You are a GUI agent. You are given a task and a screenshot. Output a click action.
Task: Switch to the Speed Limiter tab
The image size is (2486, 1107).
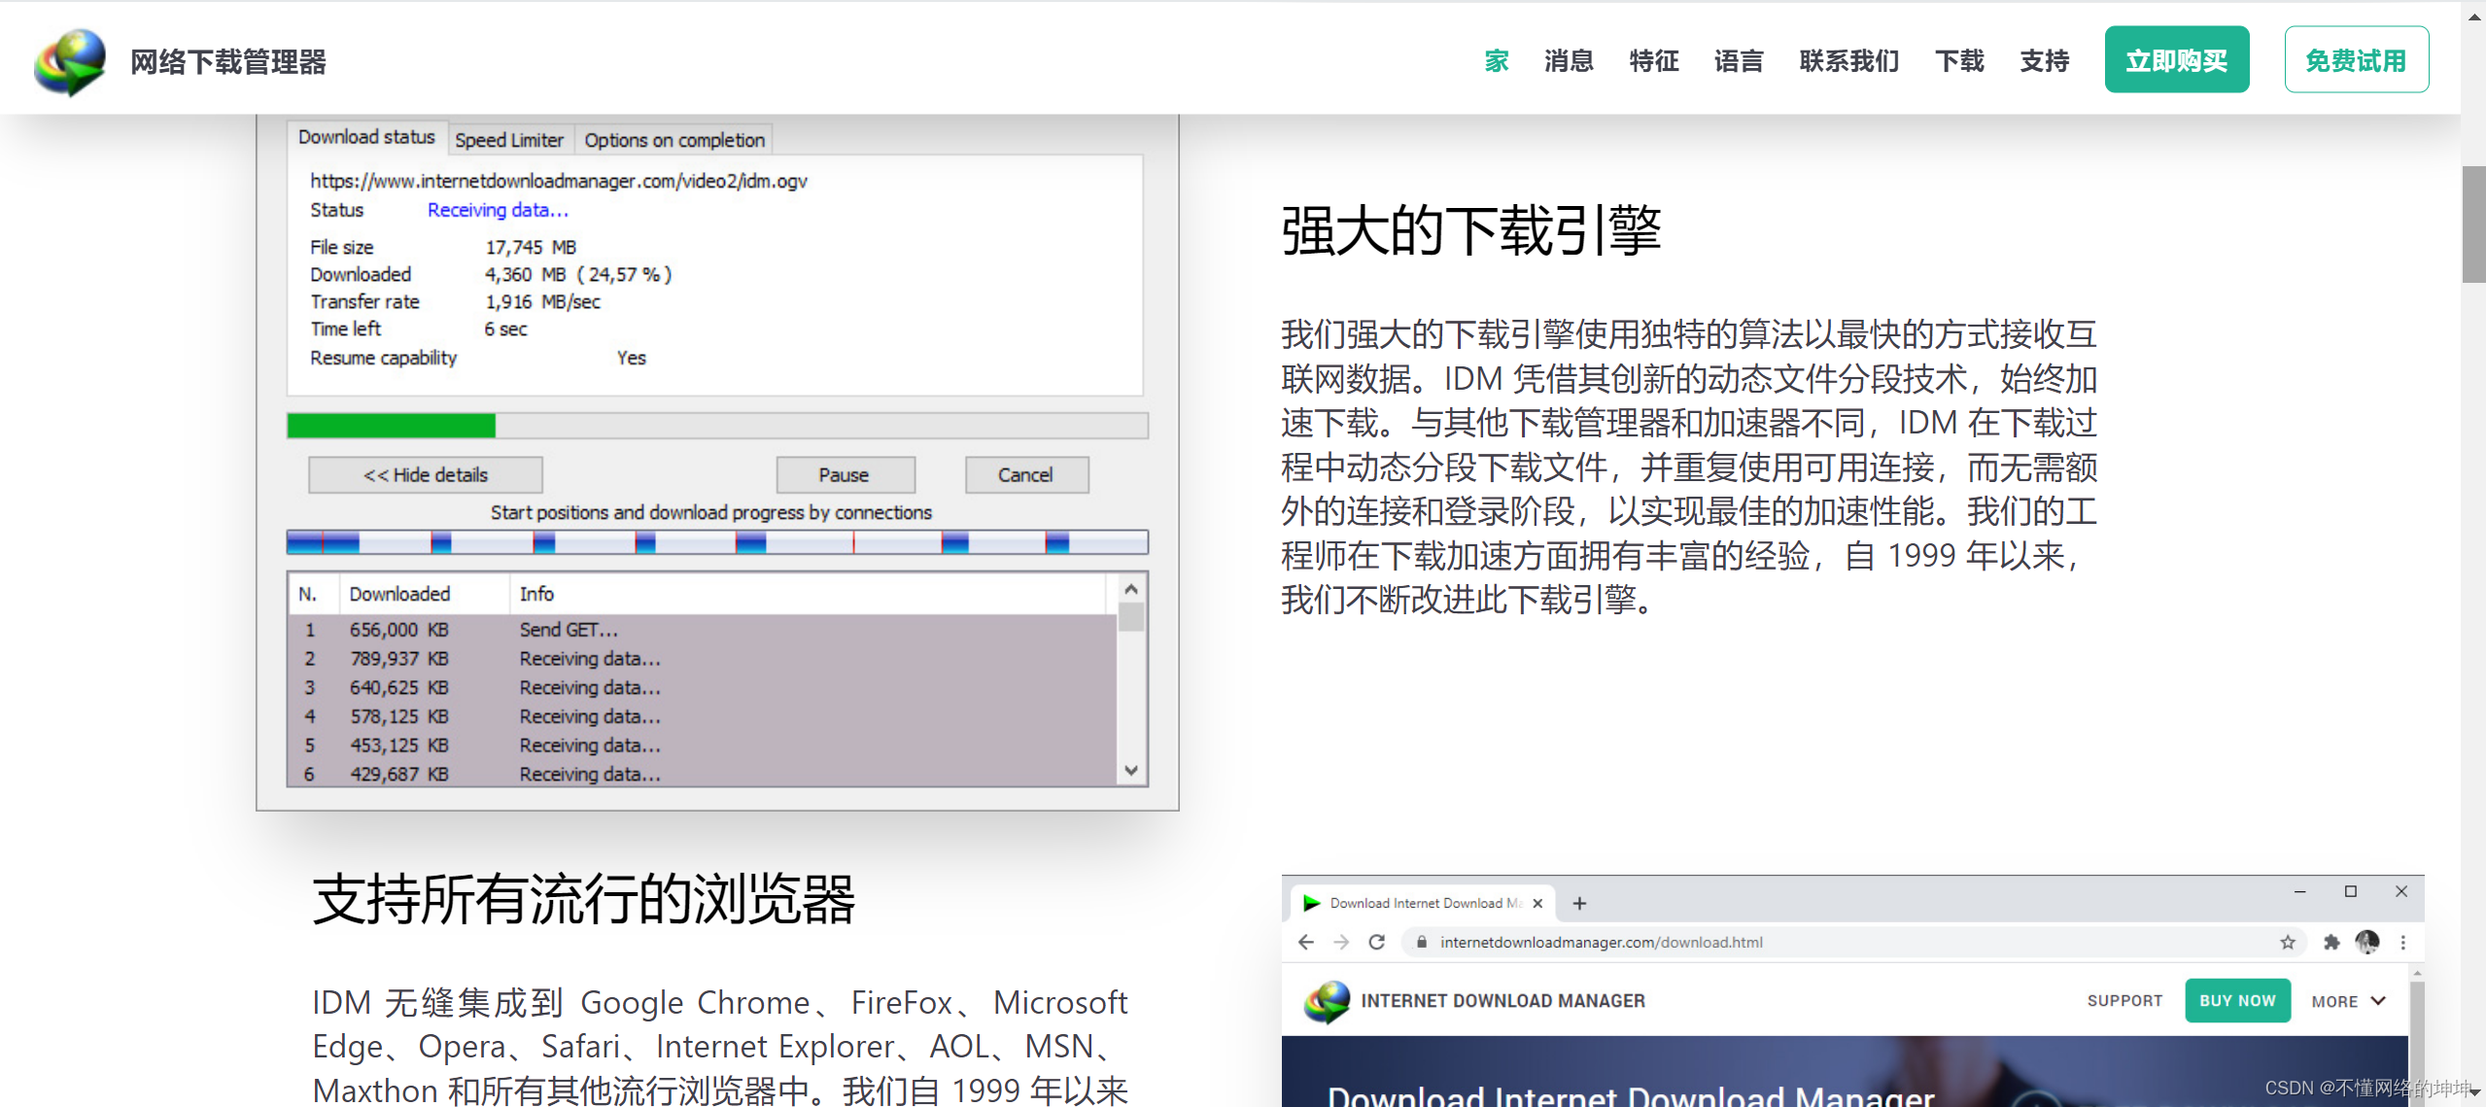(x=509, y=140)
